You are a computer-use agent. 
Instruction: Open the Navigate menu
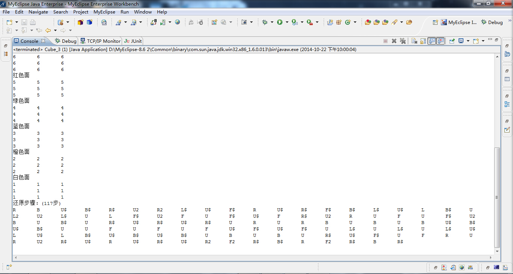pyautogui.click(x=38, y=12)
